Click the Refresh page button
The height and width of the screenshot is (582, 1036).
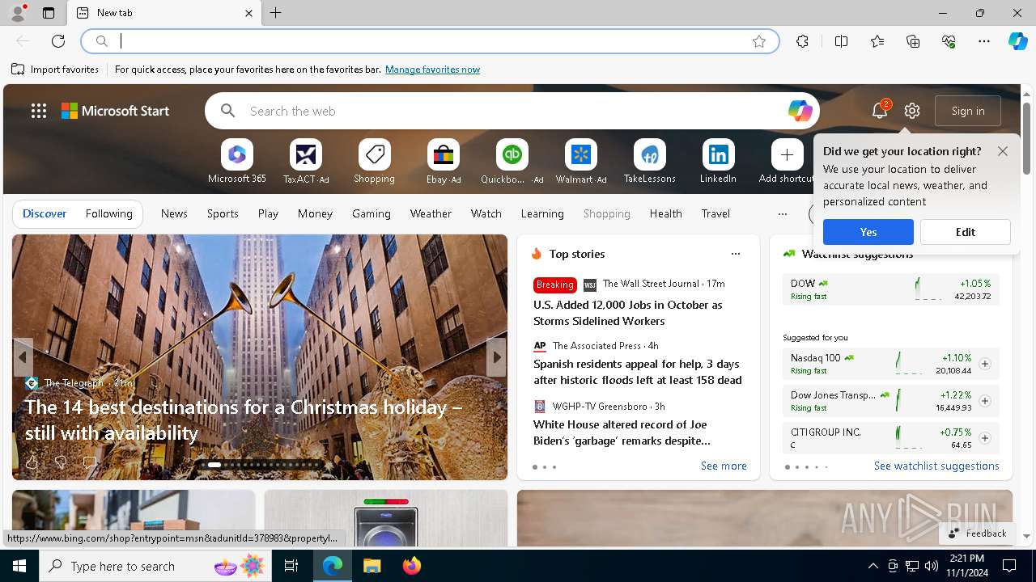(58, 41)
